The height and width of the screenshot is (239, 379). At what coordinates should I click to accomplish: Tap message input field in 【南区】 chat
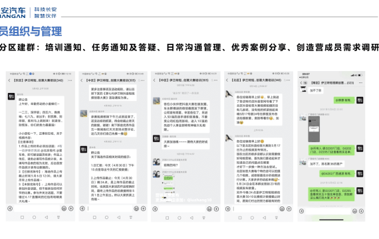[328, 211]
